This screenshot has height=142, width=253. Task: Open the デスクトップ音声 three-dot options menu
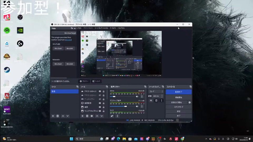click(142, 106)
